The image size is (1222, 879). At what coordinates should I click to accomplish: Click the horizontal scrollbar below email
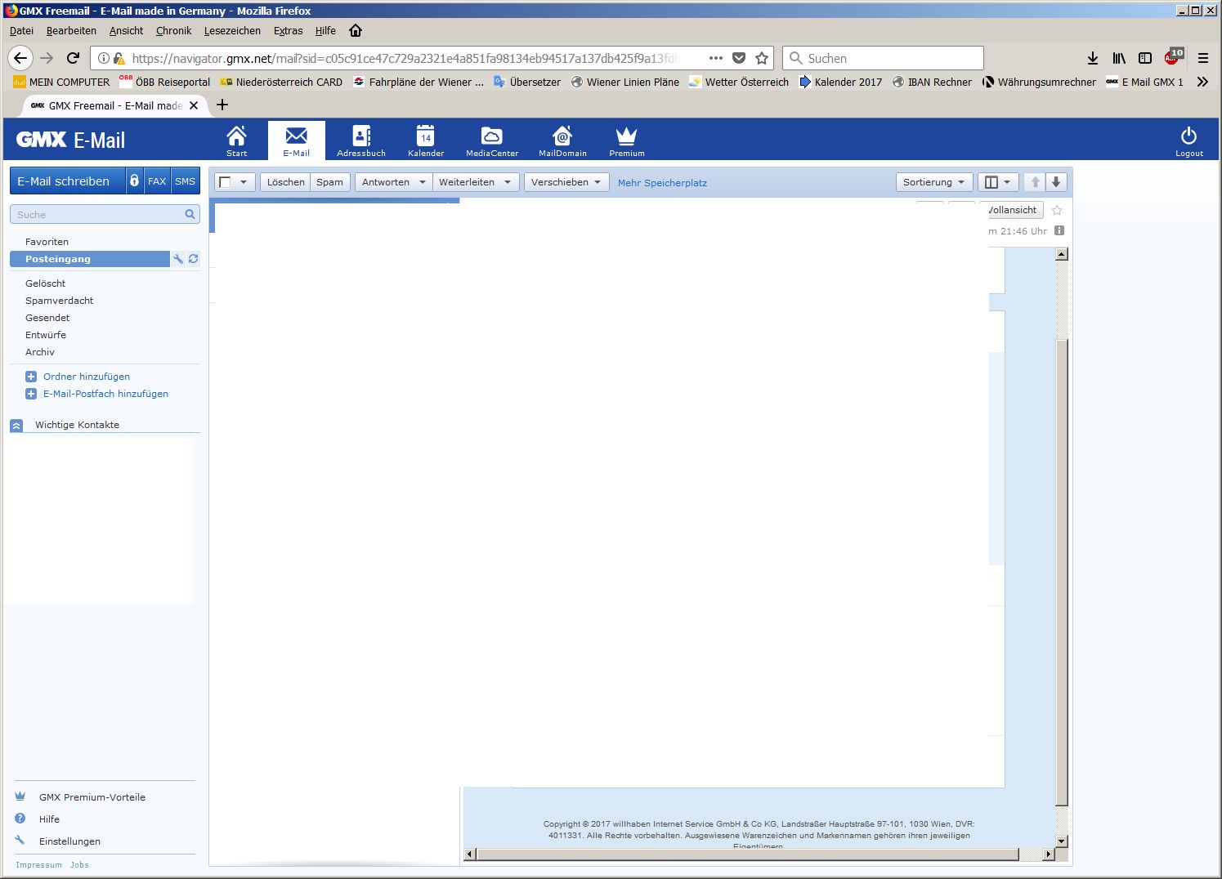coord(748,854)
